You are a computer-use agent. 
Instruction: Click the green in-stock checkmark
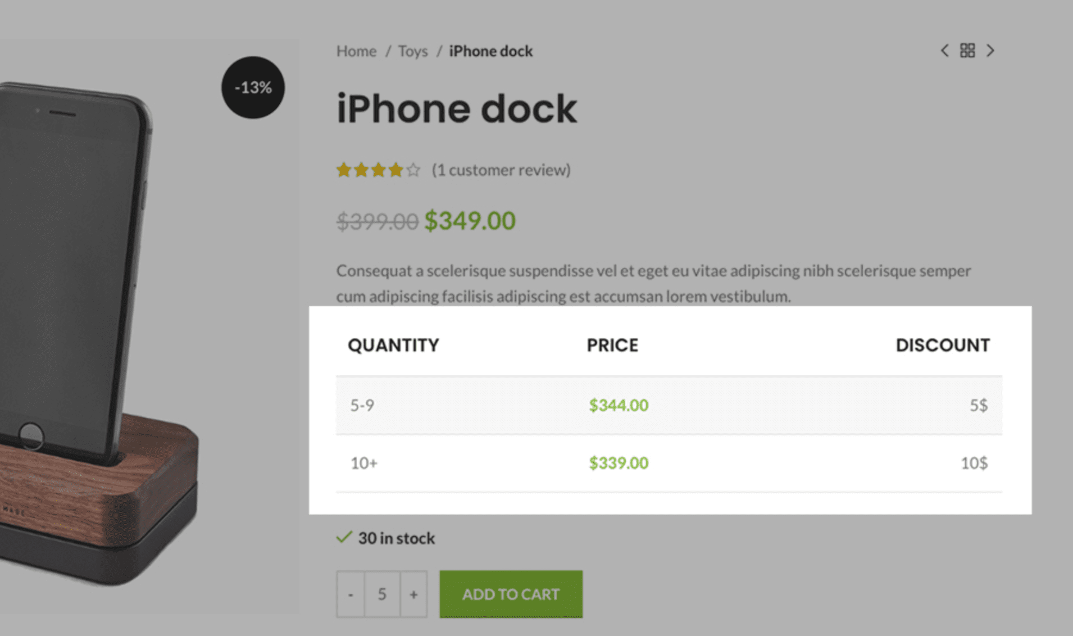click(344, 537)
